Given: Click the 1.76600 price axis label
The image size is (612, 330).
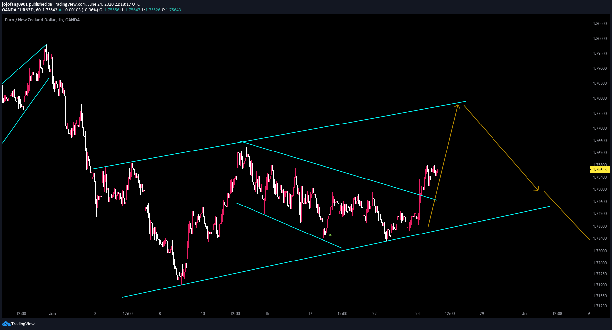Looking at the screenshot, I should click(600, 141).
